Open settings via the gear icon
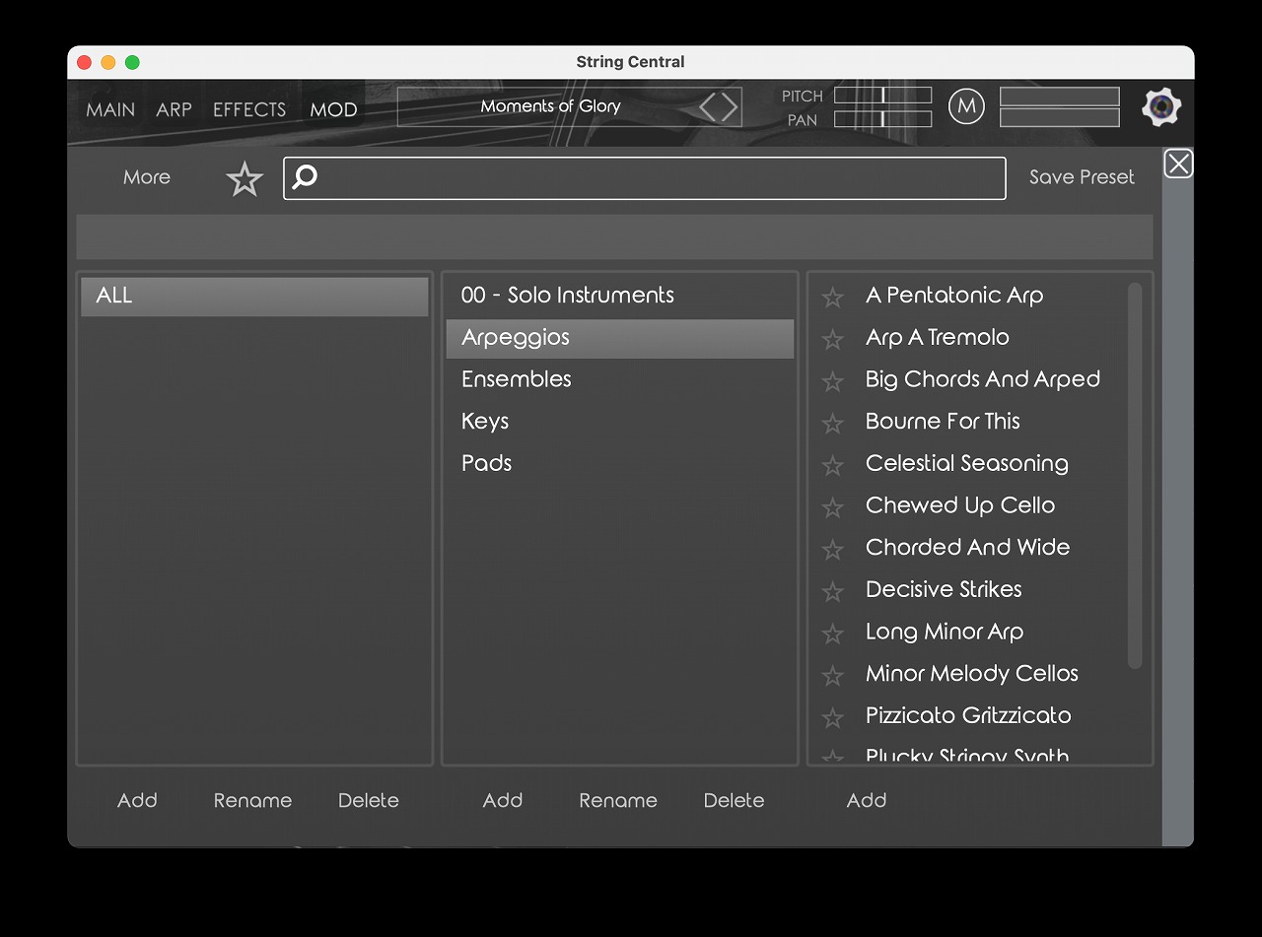 pos(1161,107)
